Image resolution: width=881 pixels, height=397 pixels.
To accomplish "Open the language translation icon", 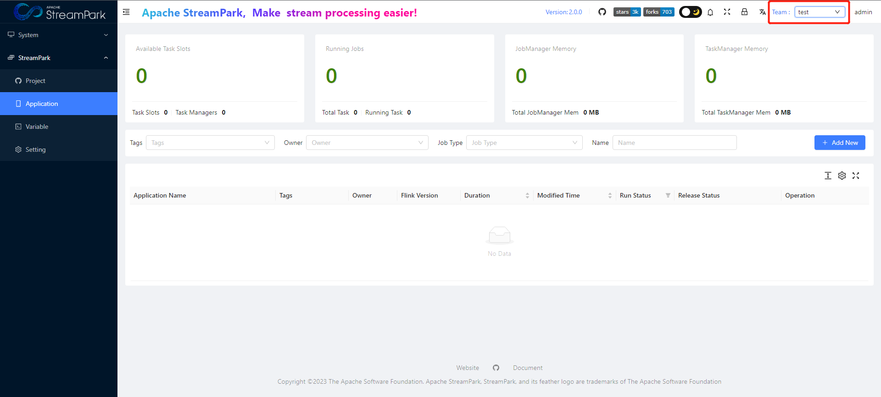I will pyautogui.click(x=762, y=12).
